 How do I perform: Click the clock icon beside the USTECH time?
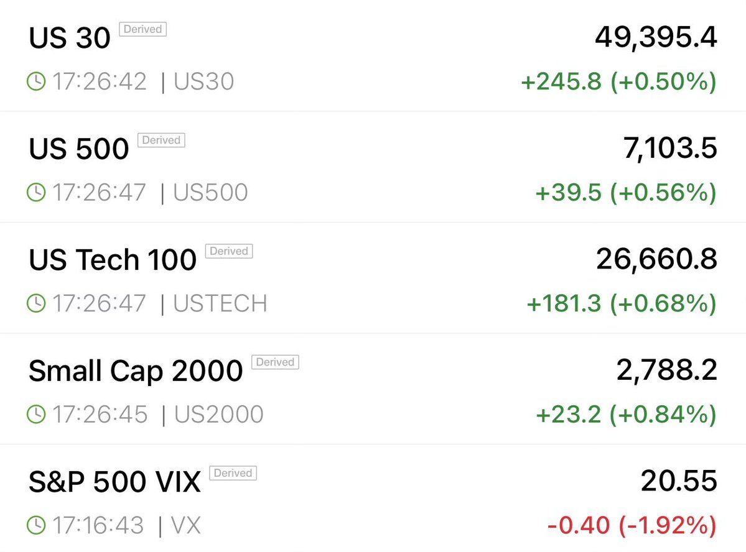point(37,303)
